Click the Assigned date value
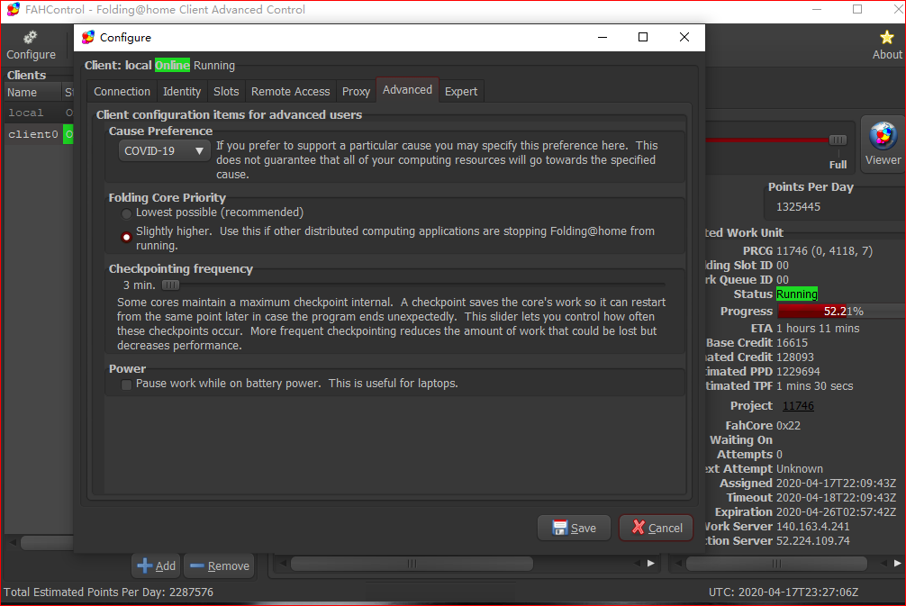 click(x=836, y=483)
